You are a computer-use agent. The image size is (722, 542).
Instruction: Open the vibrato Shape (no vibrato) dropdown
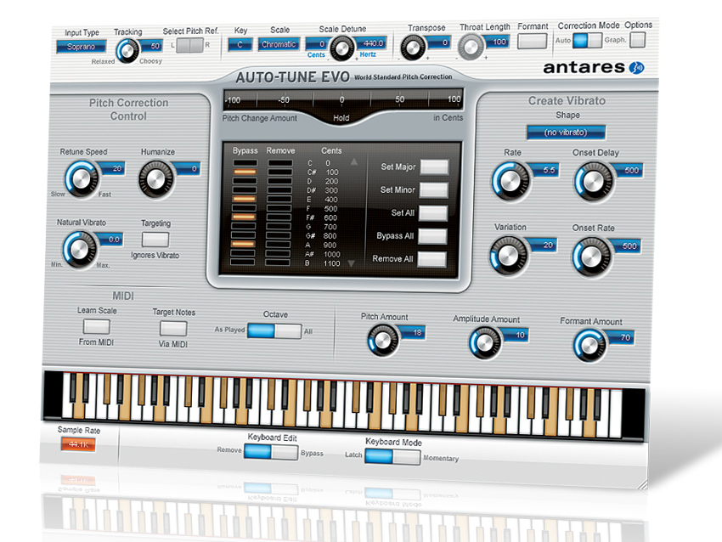coord(566,133)
